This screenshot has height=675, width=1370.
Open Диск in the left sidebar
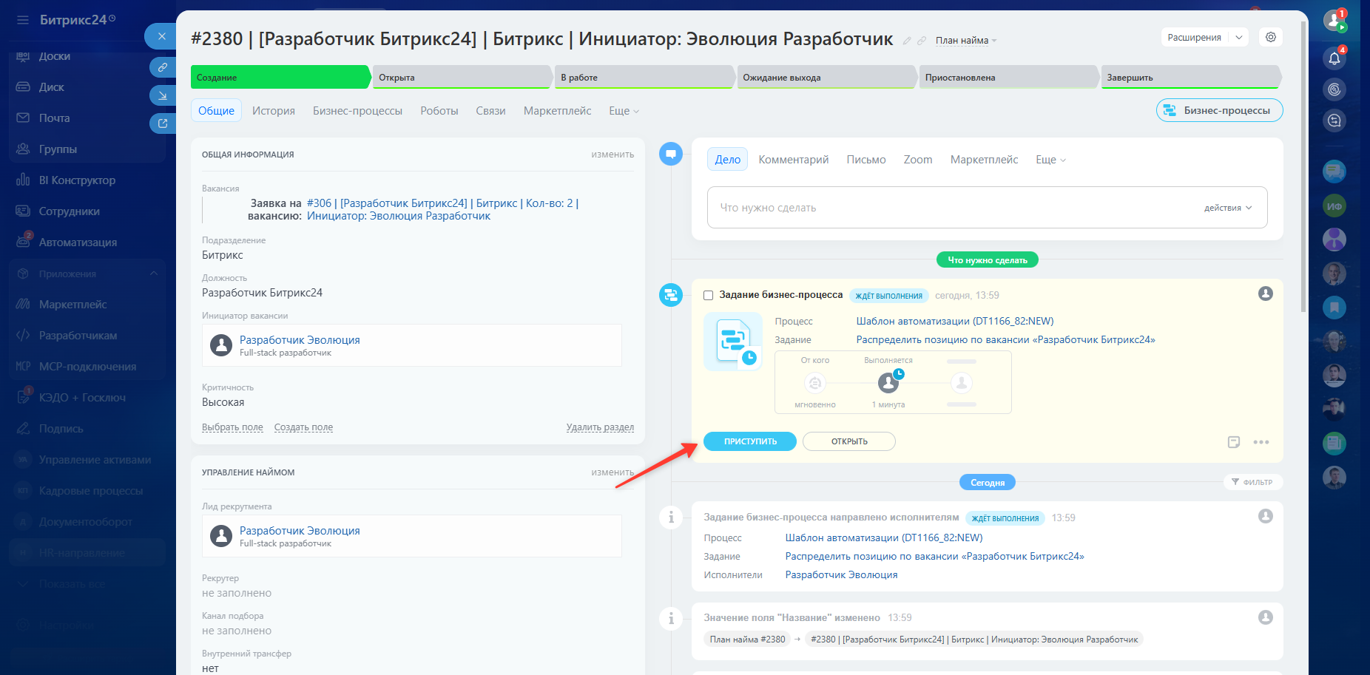pyautogui.click(x=51, y=87)
